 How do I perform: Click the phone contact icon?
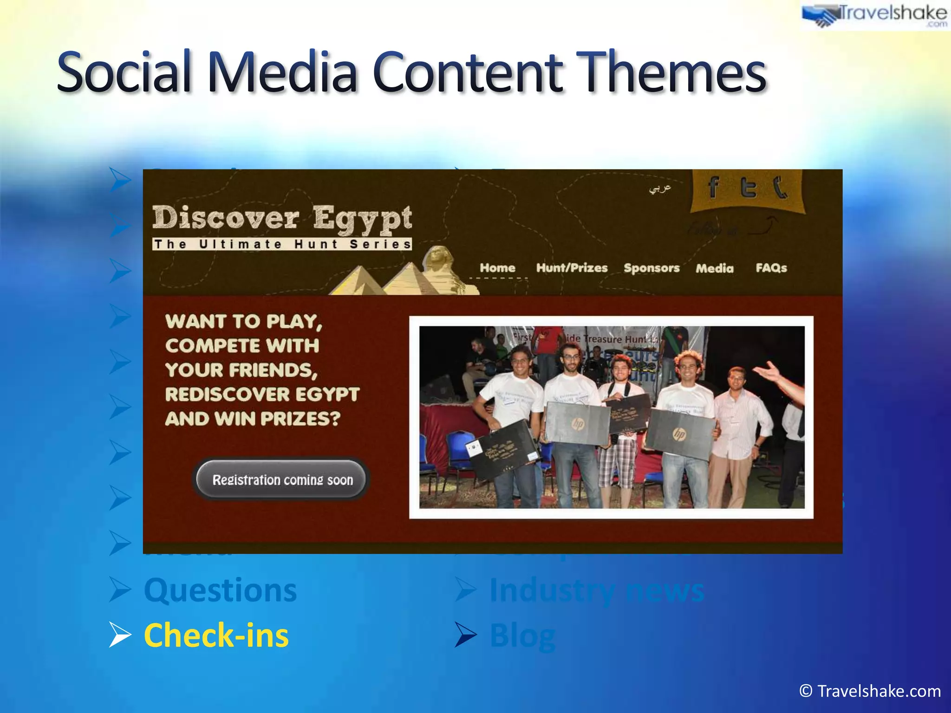[781, 188]
